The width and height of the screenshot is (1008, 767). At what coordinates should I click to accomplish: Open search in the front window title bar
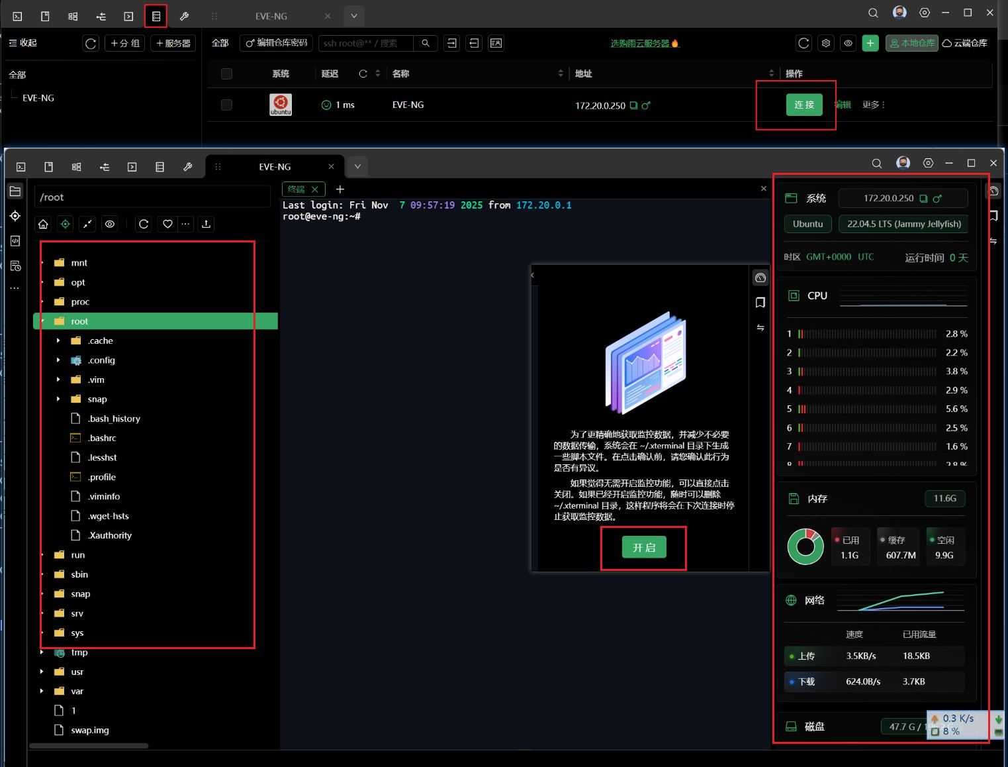877,164
